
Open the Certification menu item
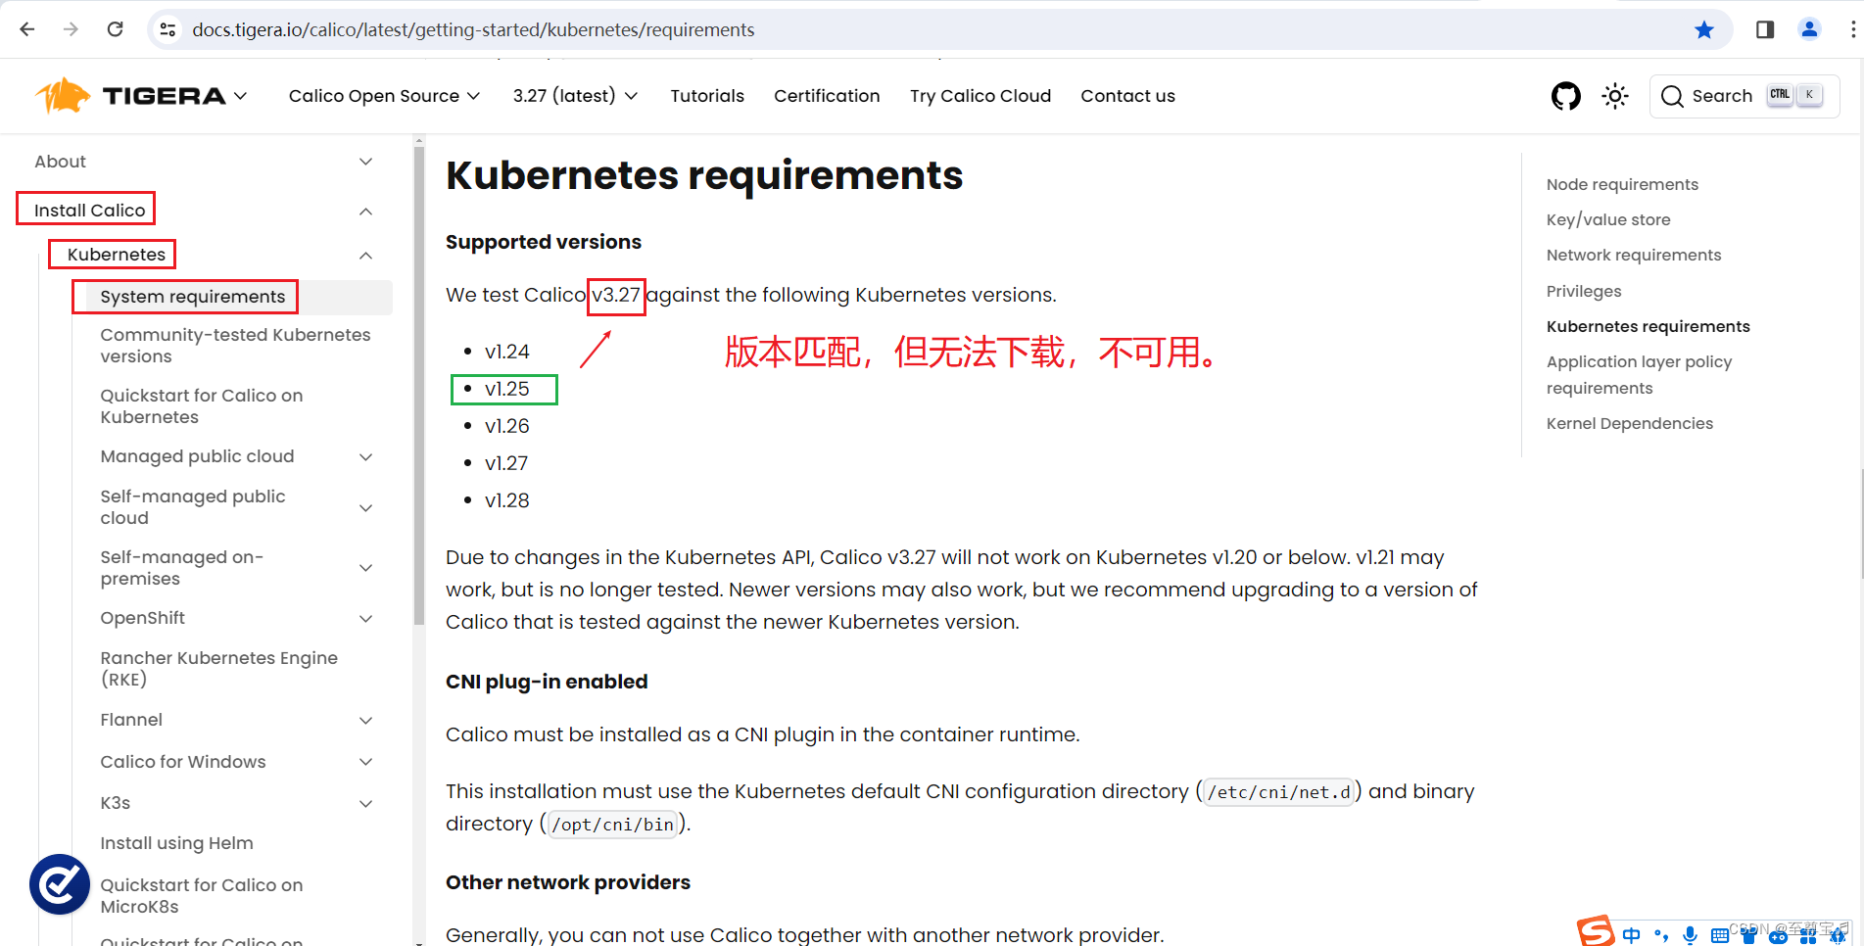(827, 96)
